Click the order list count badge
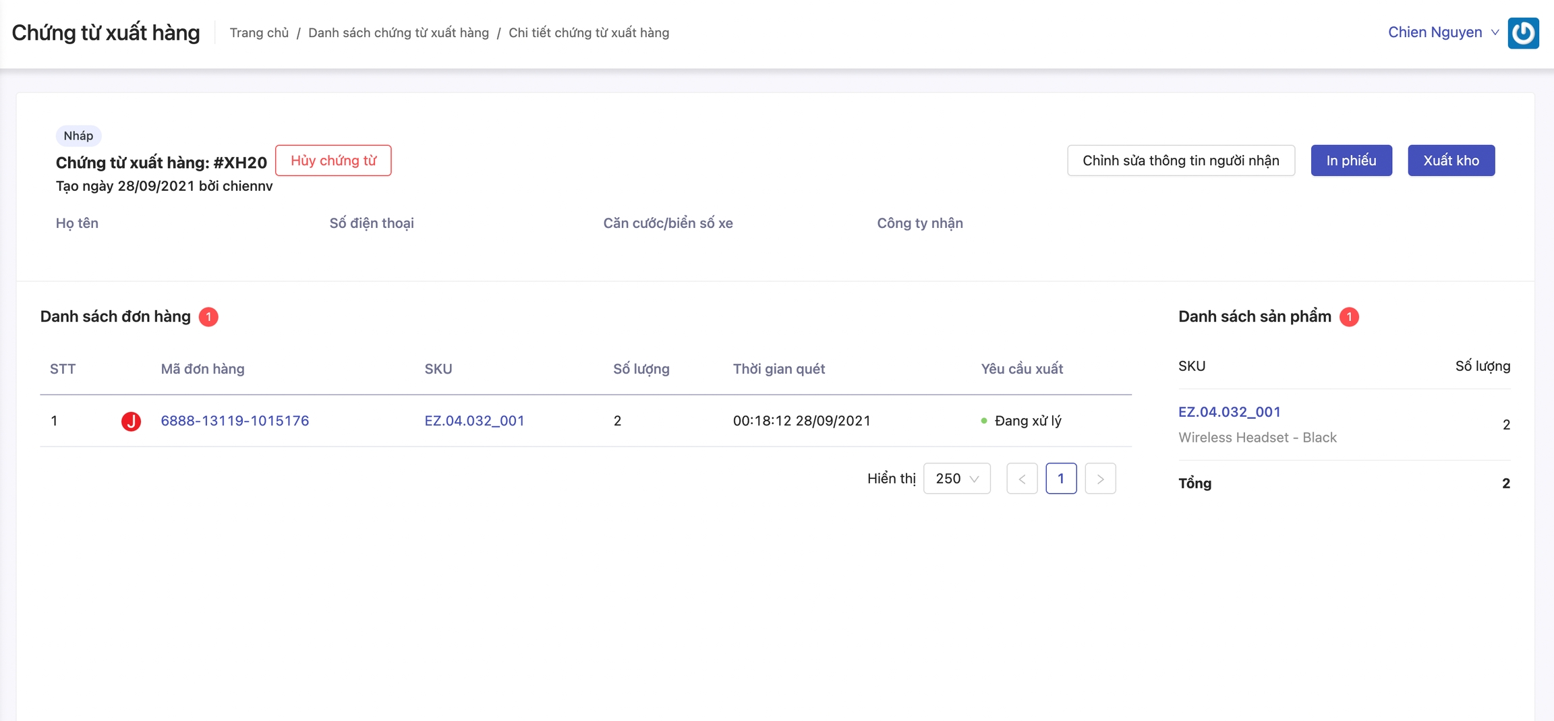 pos(208,317)
